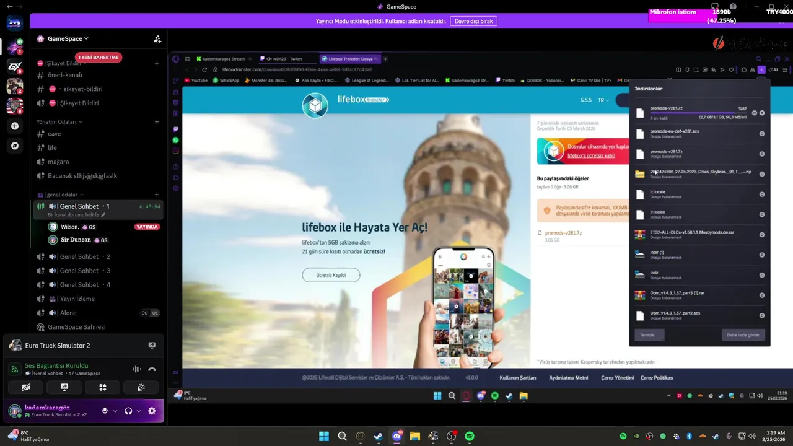Viewport: 793px width, 446px height.
Task: Open the GameSpace server dropdown menu
Action: (63, 38)
